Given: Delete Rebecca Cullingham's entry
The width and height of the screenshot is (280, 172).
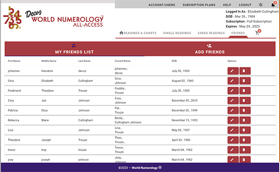Looking at the screenshot, I should pos(245,120).
